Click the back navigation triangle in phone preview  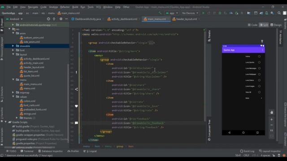click(x=229, y=133)
